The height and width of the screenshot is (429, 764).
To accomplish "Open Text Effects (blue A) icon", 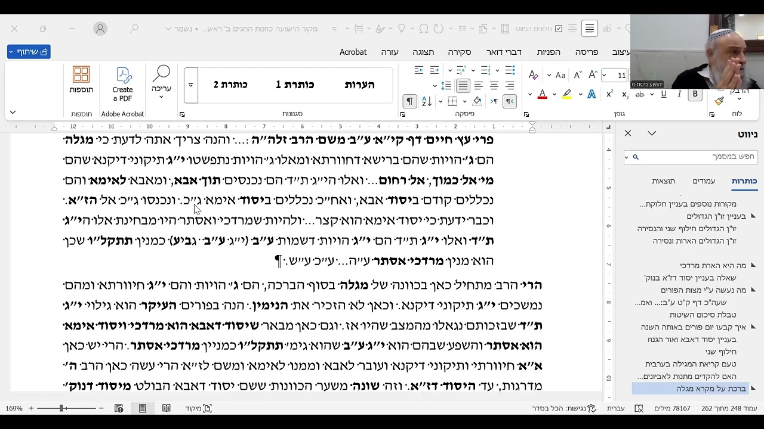I will tap(592, 94).
